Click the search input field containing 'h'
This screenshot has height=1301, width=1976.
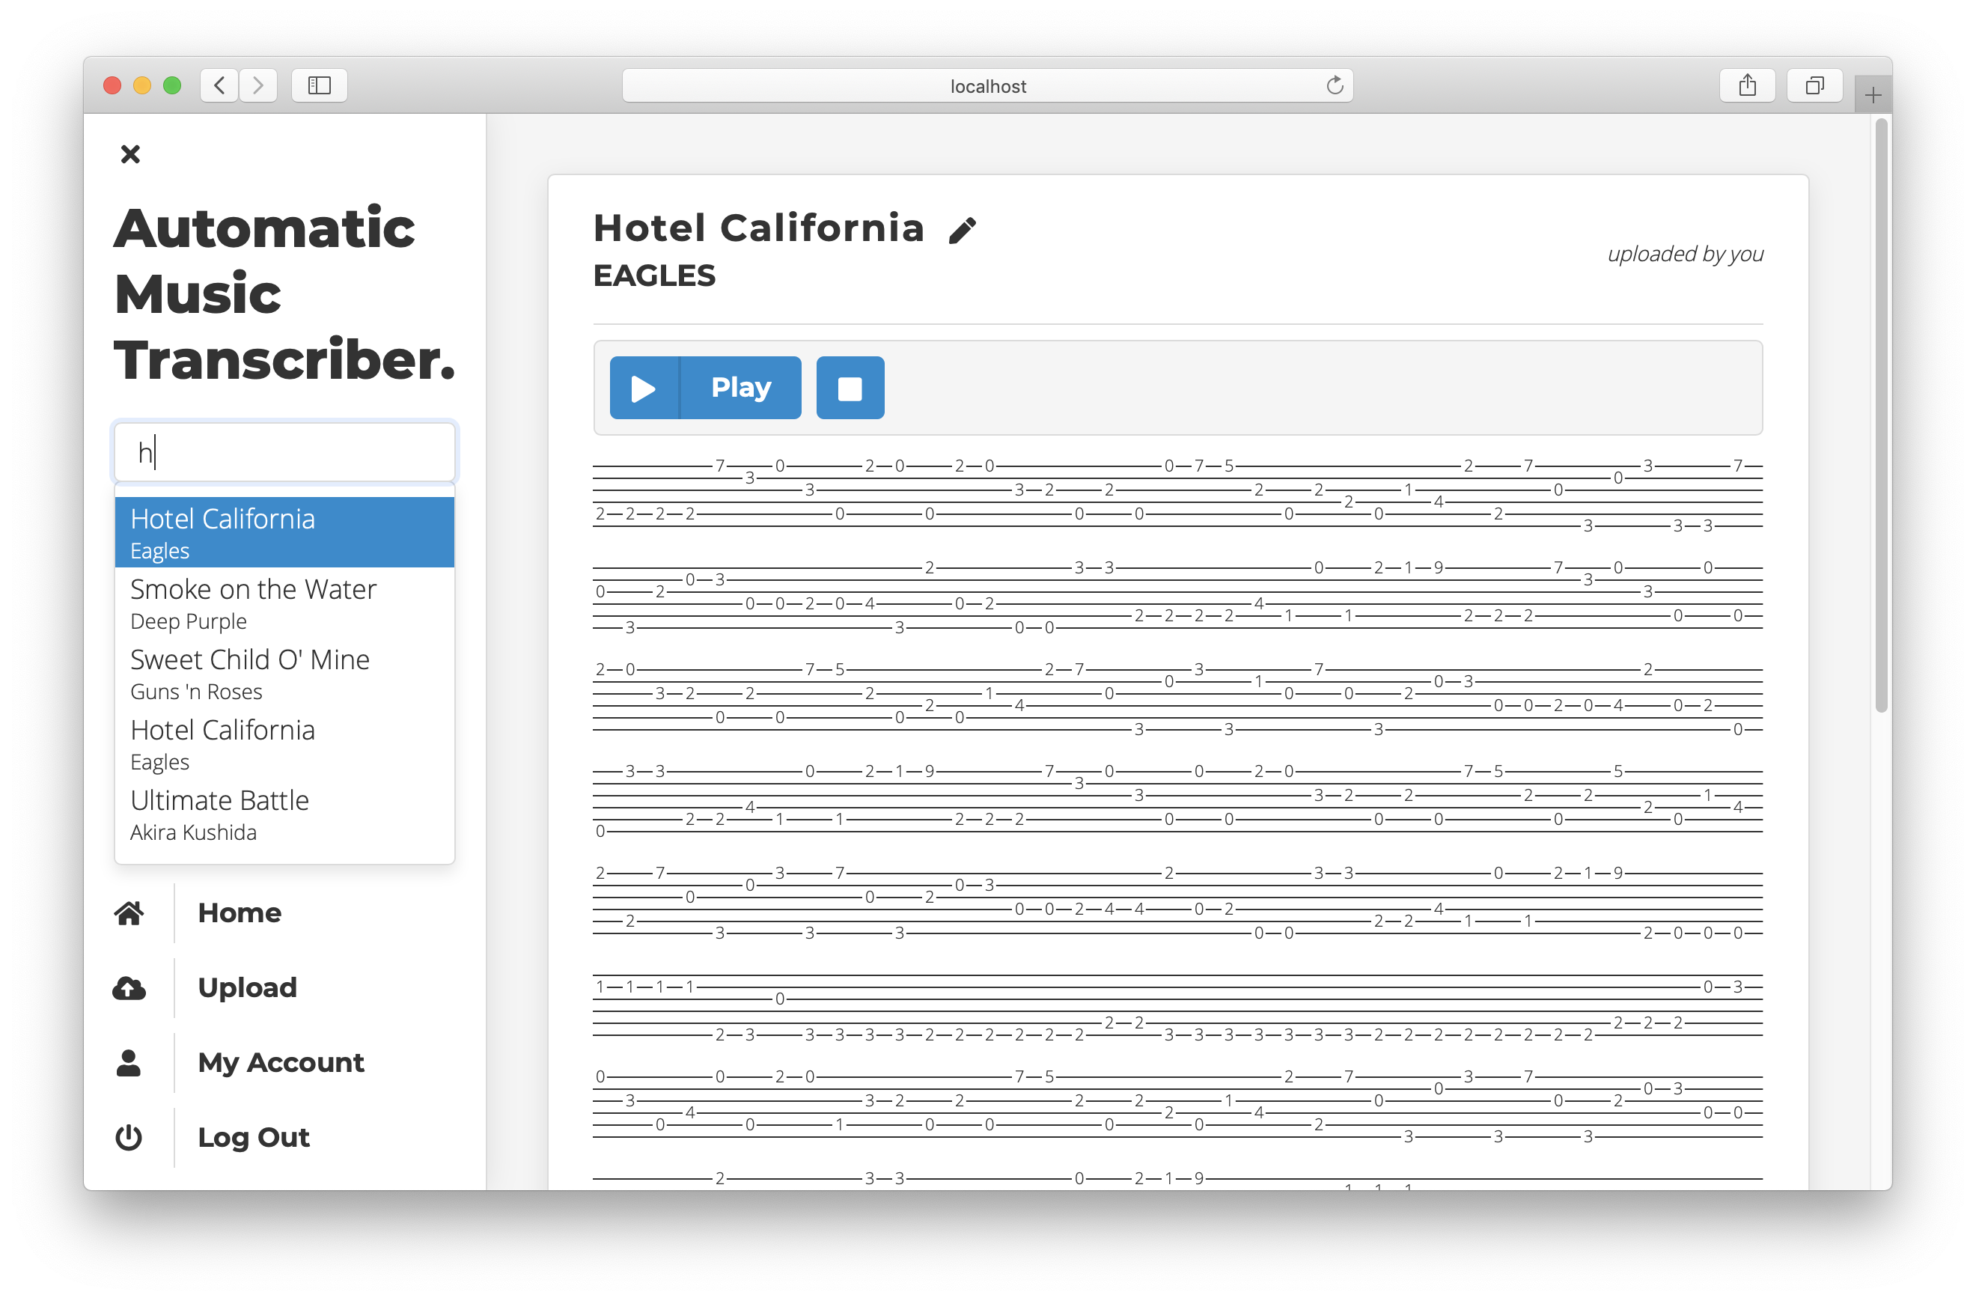(284, 452)
